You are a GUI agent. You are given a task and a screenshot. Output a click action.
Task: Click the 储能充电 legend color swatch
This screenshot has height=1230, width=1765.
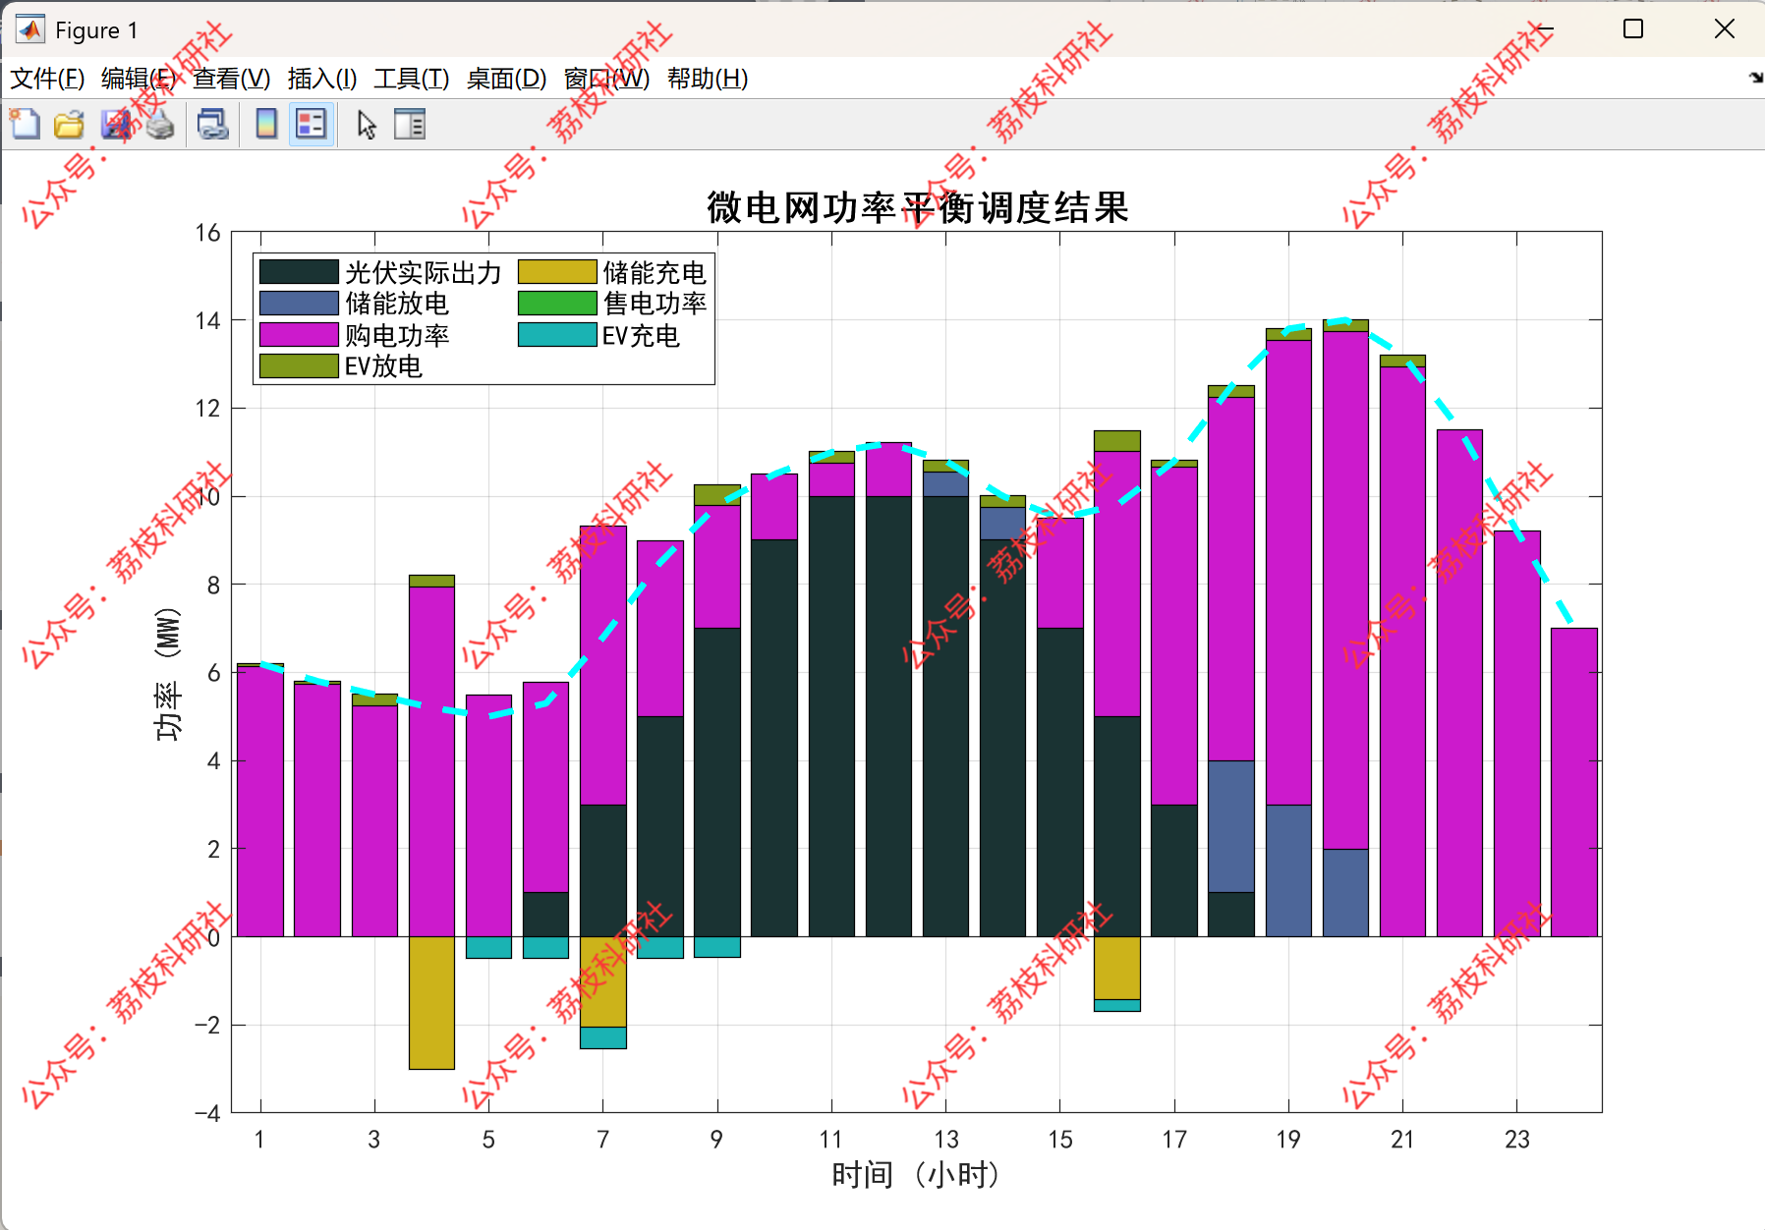pyautogui.click(x=557, y=272)
